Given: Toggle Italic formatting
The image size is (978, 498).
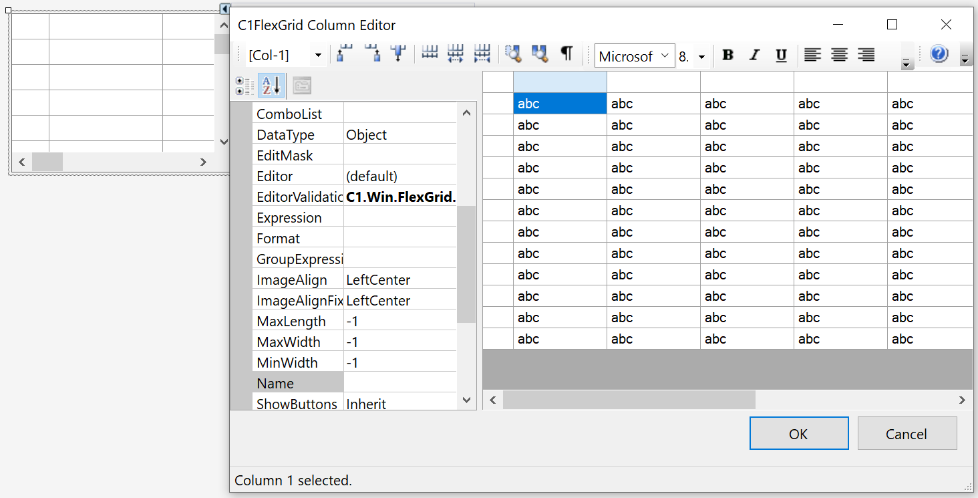Looking at the screenshot, I should 755,55.
